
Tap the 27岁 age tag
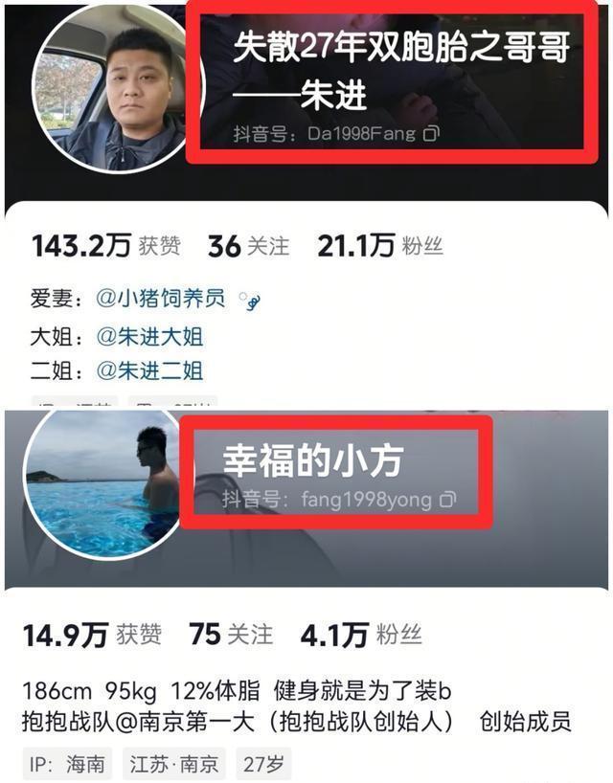pos(263,764)
